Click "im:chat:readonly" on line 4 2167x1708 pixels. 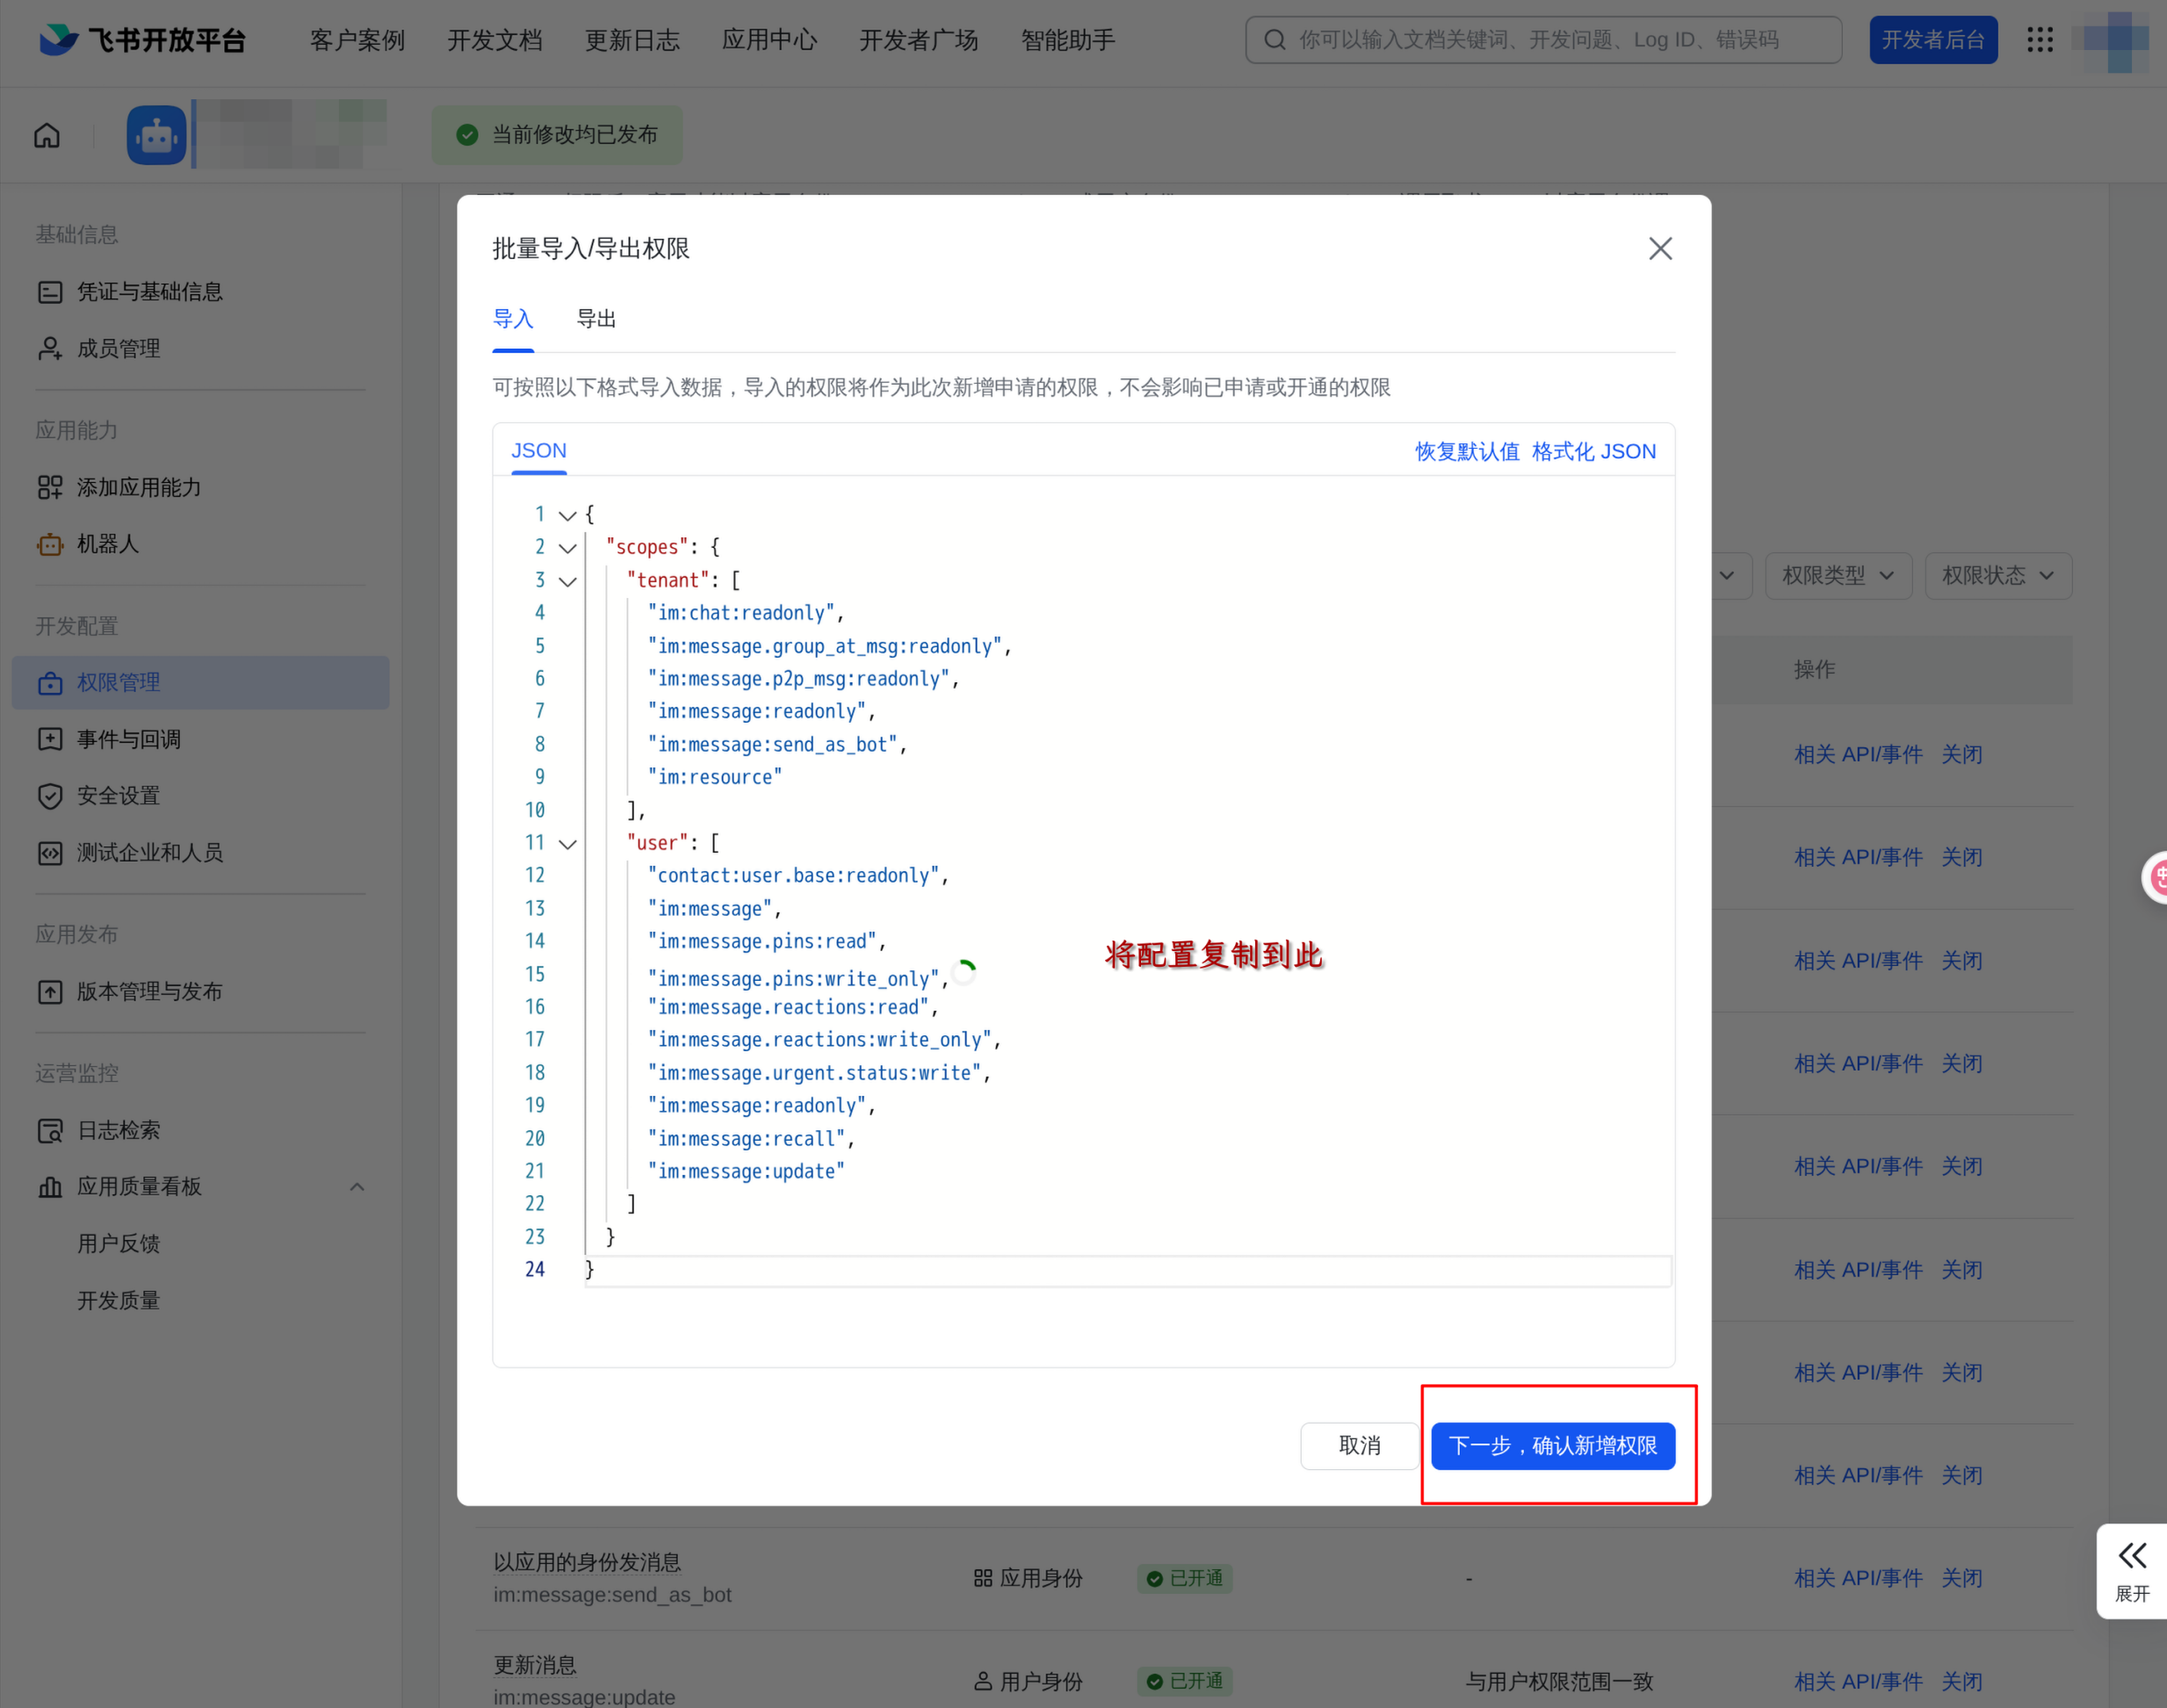tap(741, 613)
